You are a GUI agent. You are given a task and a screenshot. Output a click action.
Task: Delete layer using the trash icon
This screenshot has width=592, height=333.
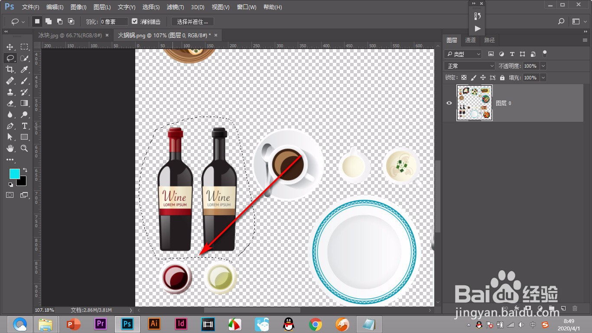[x=575, y=308]
